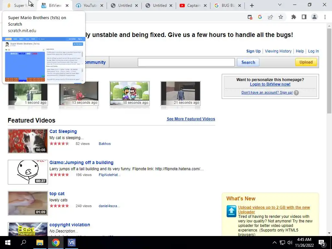Click the share this page icon

[270, 17]
